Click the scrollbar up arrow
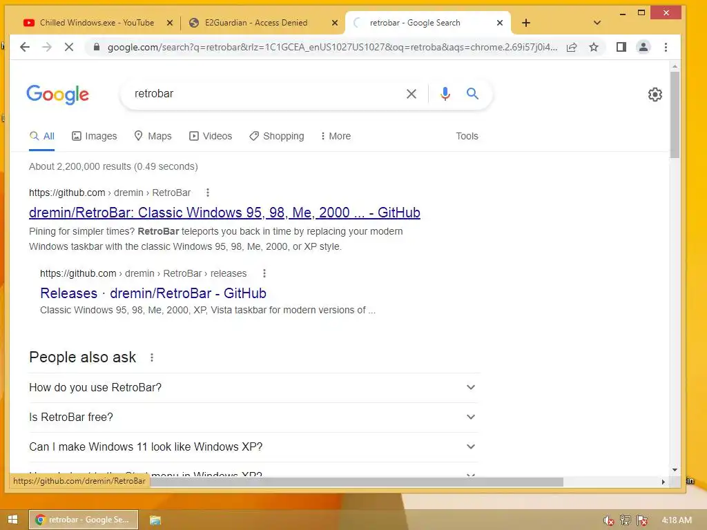 [675, 66]
